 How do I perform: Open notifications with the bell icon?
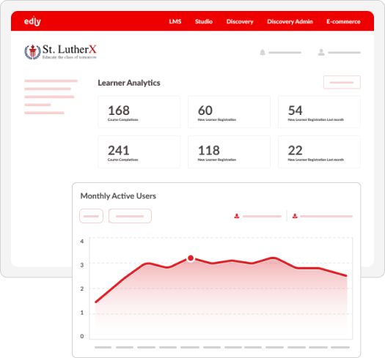[x=263, y=52]
